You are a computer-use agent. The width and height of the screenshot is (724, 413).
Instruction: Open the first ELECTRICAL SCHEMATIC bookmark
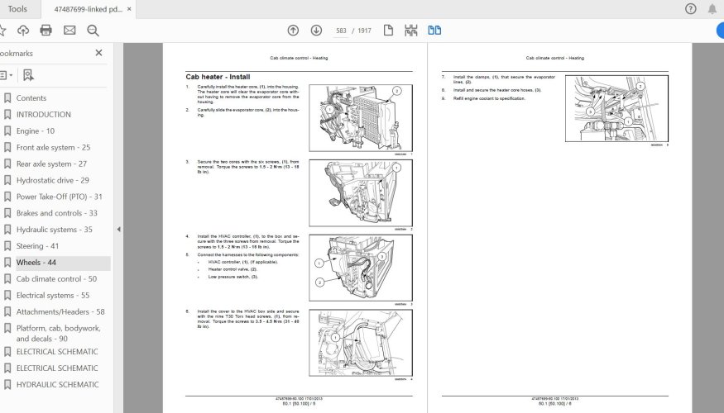(57, 352)
